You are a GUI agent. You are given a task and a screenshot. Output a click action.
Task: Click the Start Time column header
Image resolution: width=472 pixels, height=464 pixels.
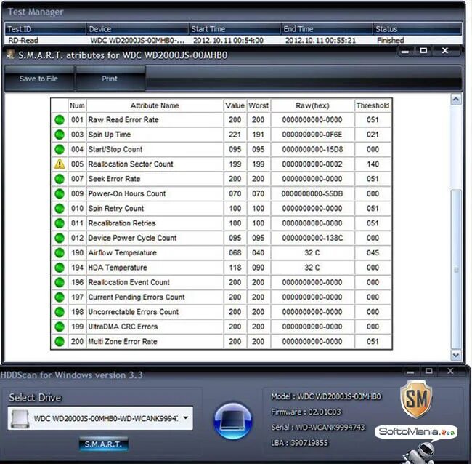(235, 29)
